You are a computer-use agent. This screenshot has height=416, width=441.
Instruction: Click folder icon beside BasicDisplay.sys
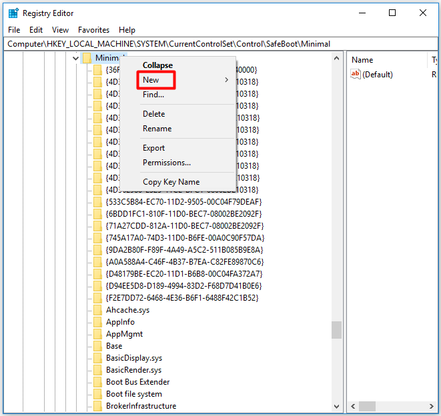click(x=97, y=358)
